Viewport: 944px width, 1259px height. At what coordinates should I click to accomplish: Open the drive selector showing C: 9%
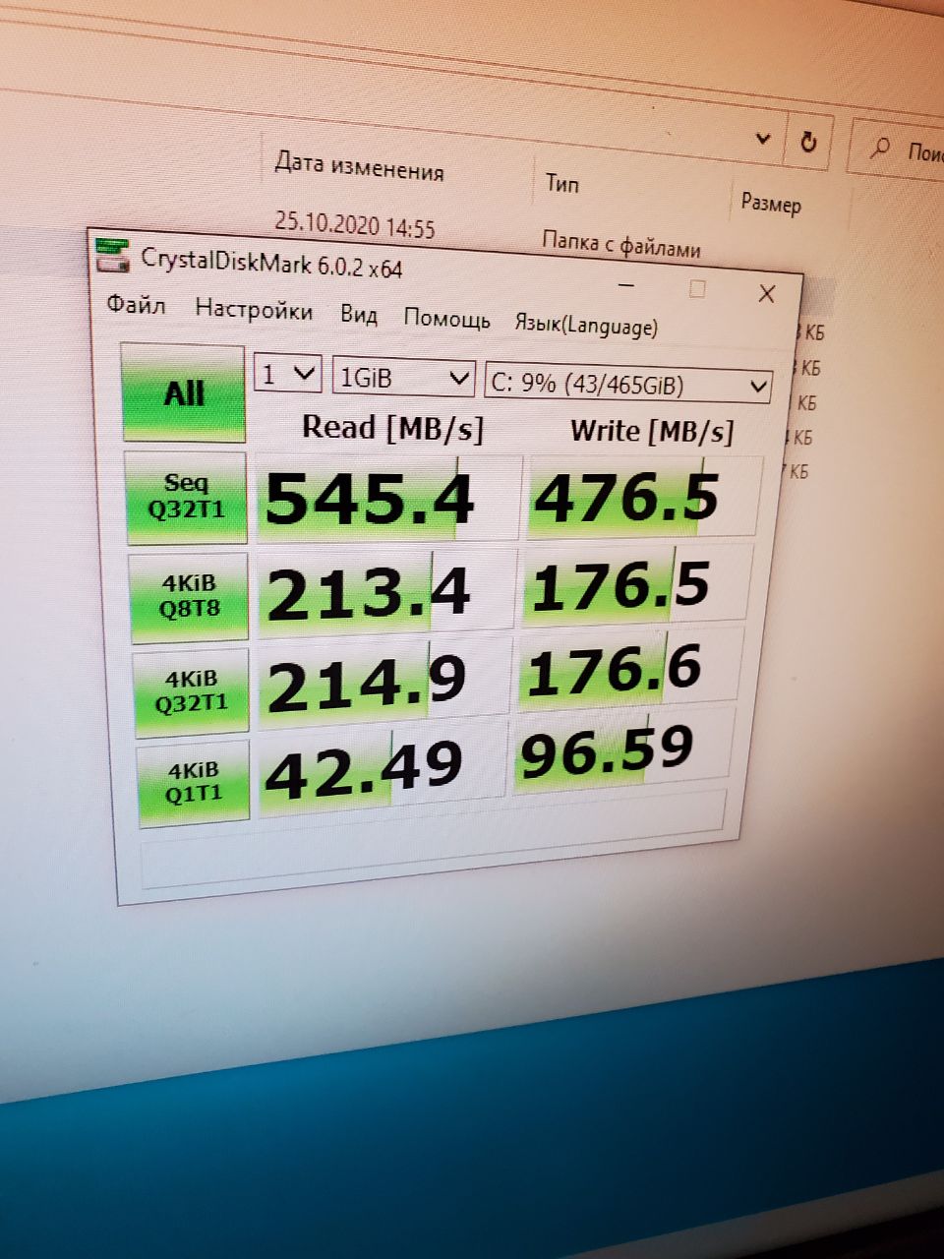tap(629, 384)
